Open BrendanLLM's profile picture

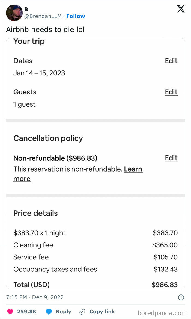[x=14, y=13]
